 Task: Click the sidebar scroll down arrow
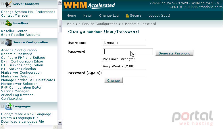(60, 122)
